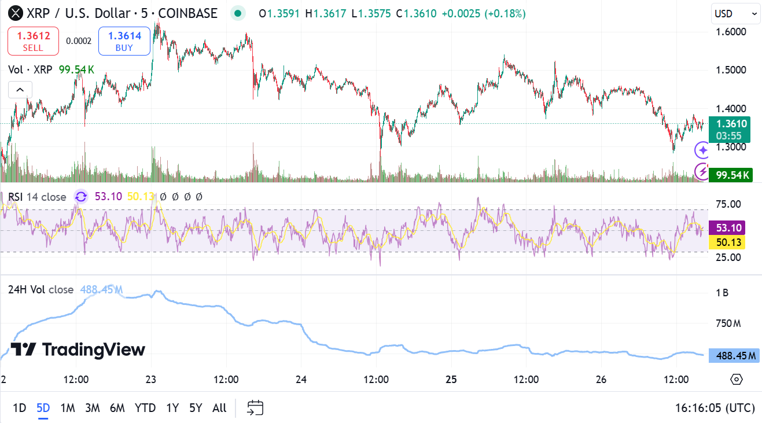The image size is (762, 423).
Task: Click the L1.3575 low value
Action: (x=371, y=13)
